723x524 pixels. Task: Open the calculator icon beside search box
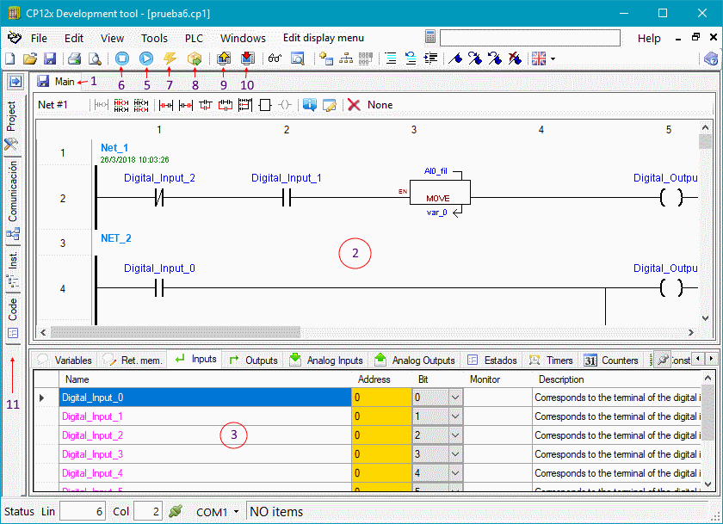point(430,38)
